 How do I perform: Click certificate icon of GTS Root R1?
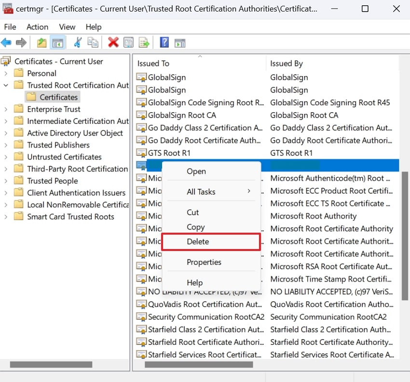point(141,153)
